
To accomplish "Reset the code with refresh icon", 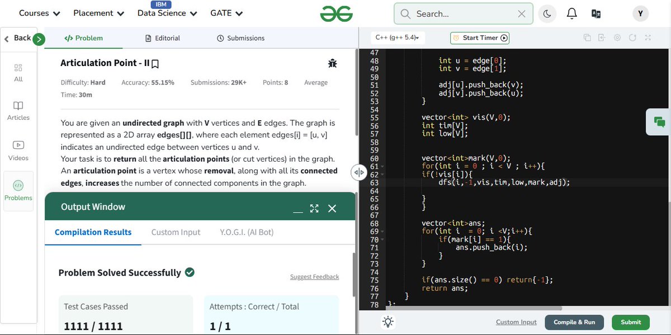I will 632,37.
